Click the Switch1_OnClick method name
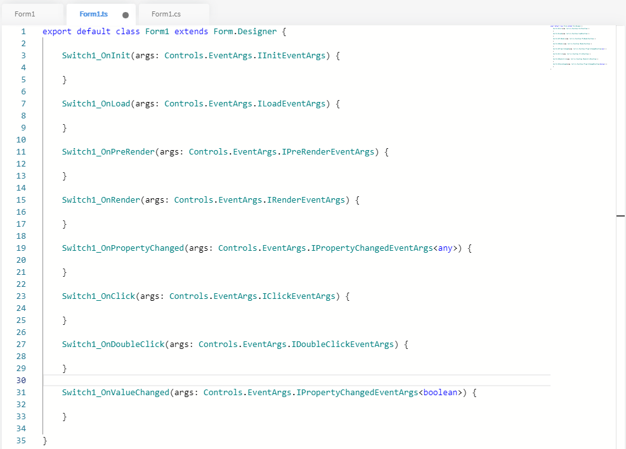The height and width of the screenshot is (449, 626). (98, 296)
